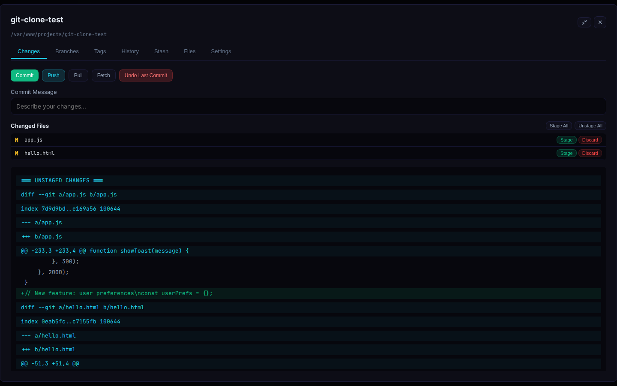Open the Settings tab

point(221,51)
